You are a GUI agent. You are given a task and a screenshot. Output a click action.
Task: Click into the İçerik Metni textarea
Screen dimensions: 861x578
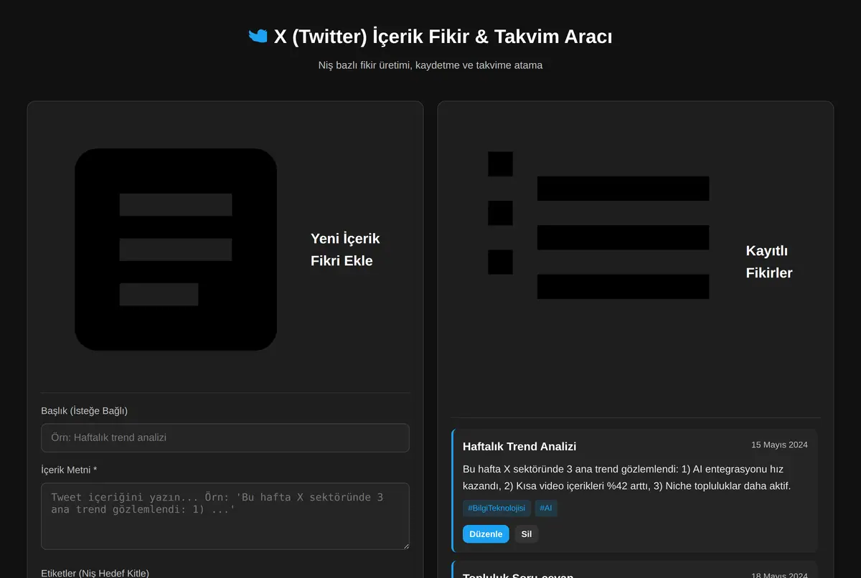(225, 516)
